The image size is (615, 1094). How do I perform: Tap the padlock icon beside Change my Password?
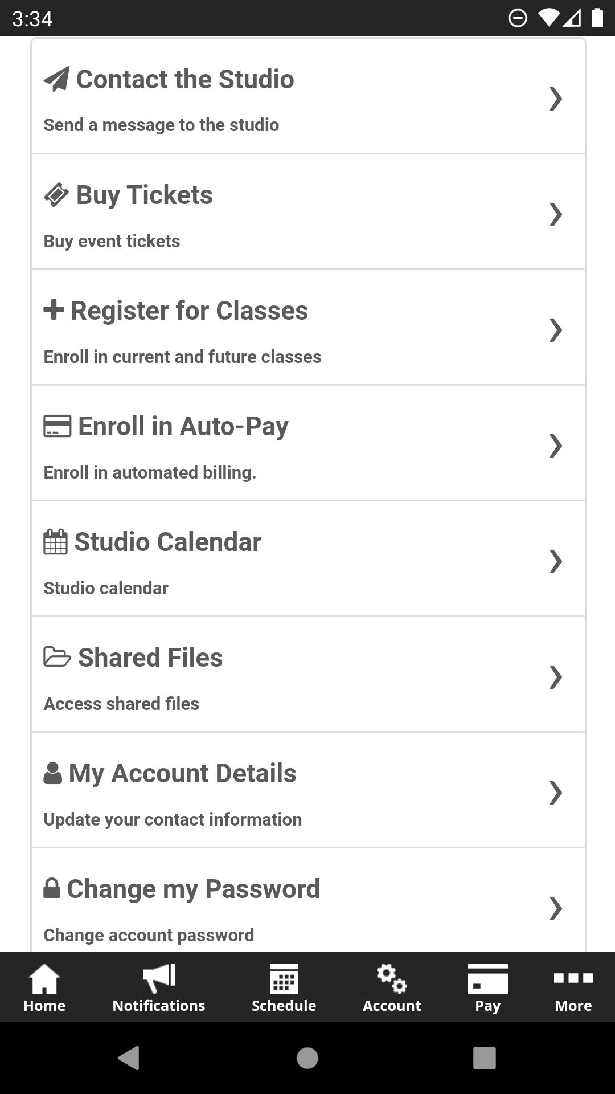pyautogui.click(x=52, y=888)
